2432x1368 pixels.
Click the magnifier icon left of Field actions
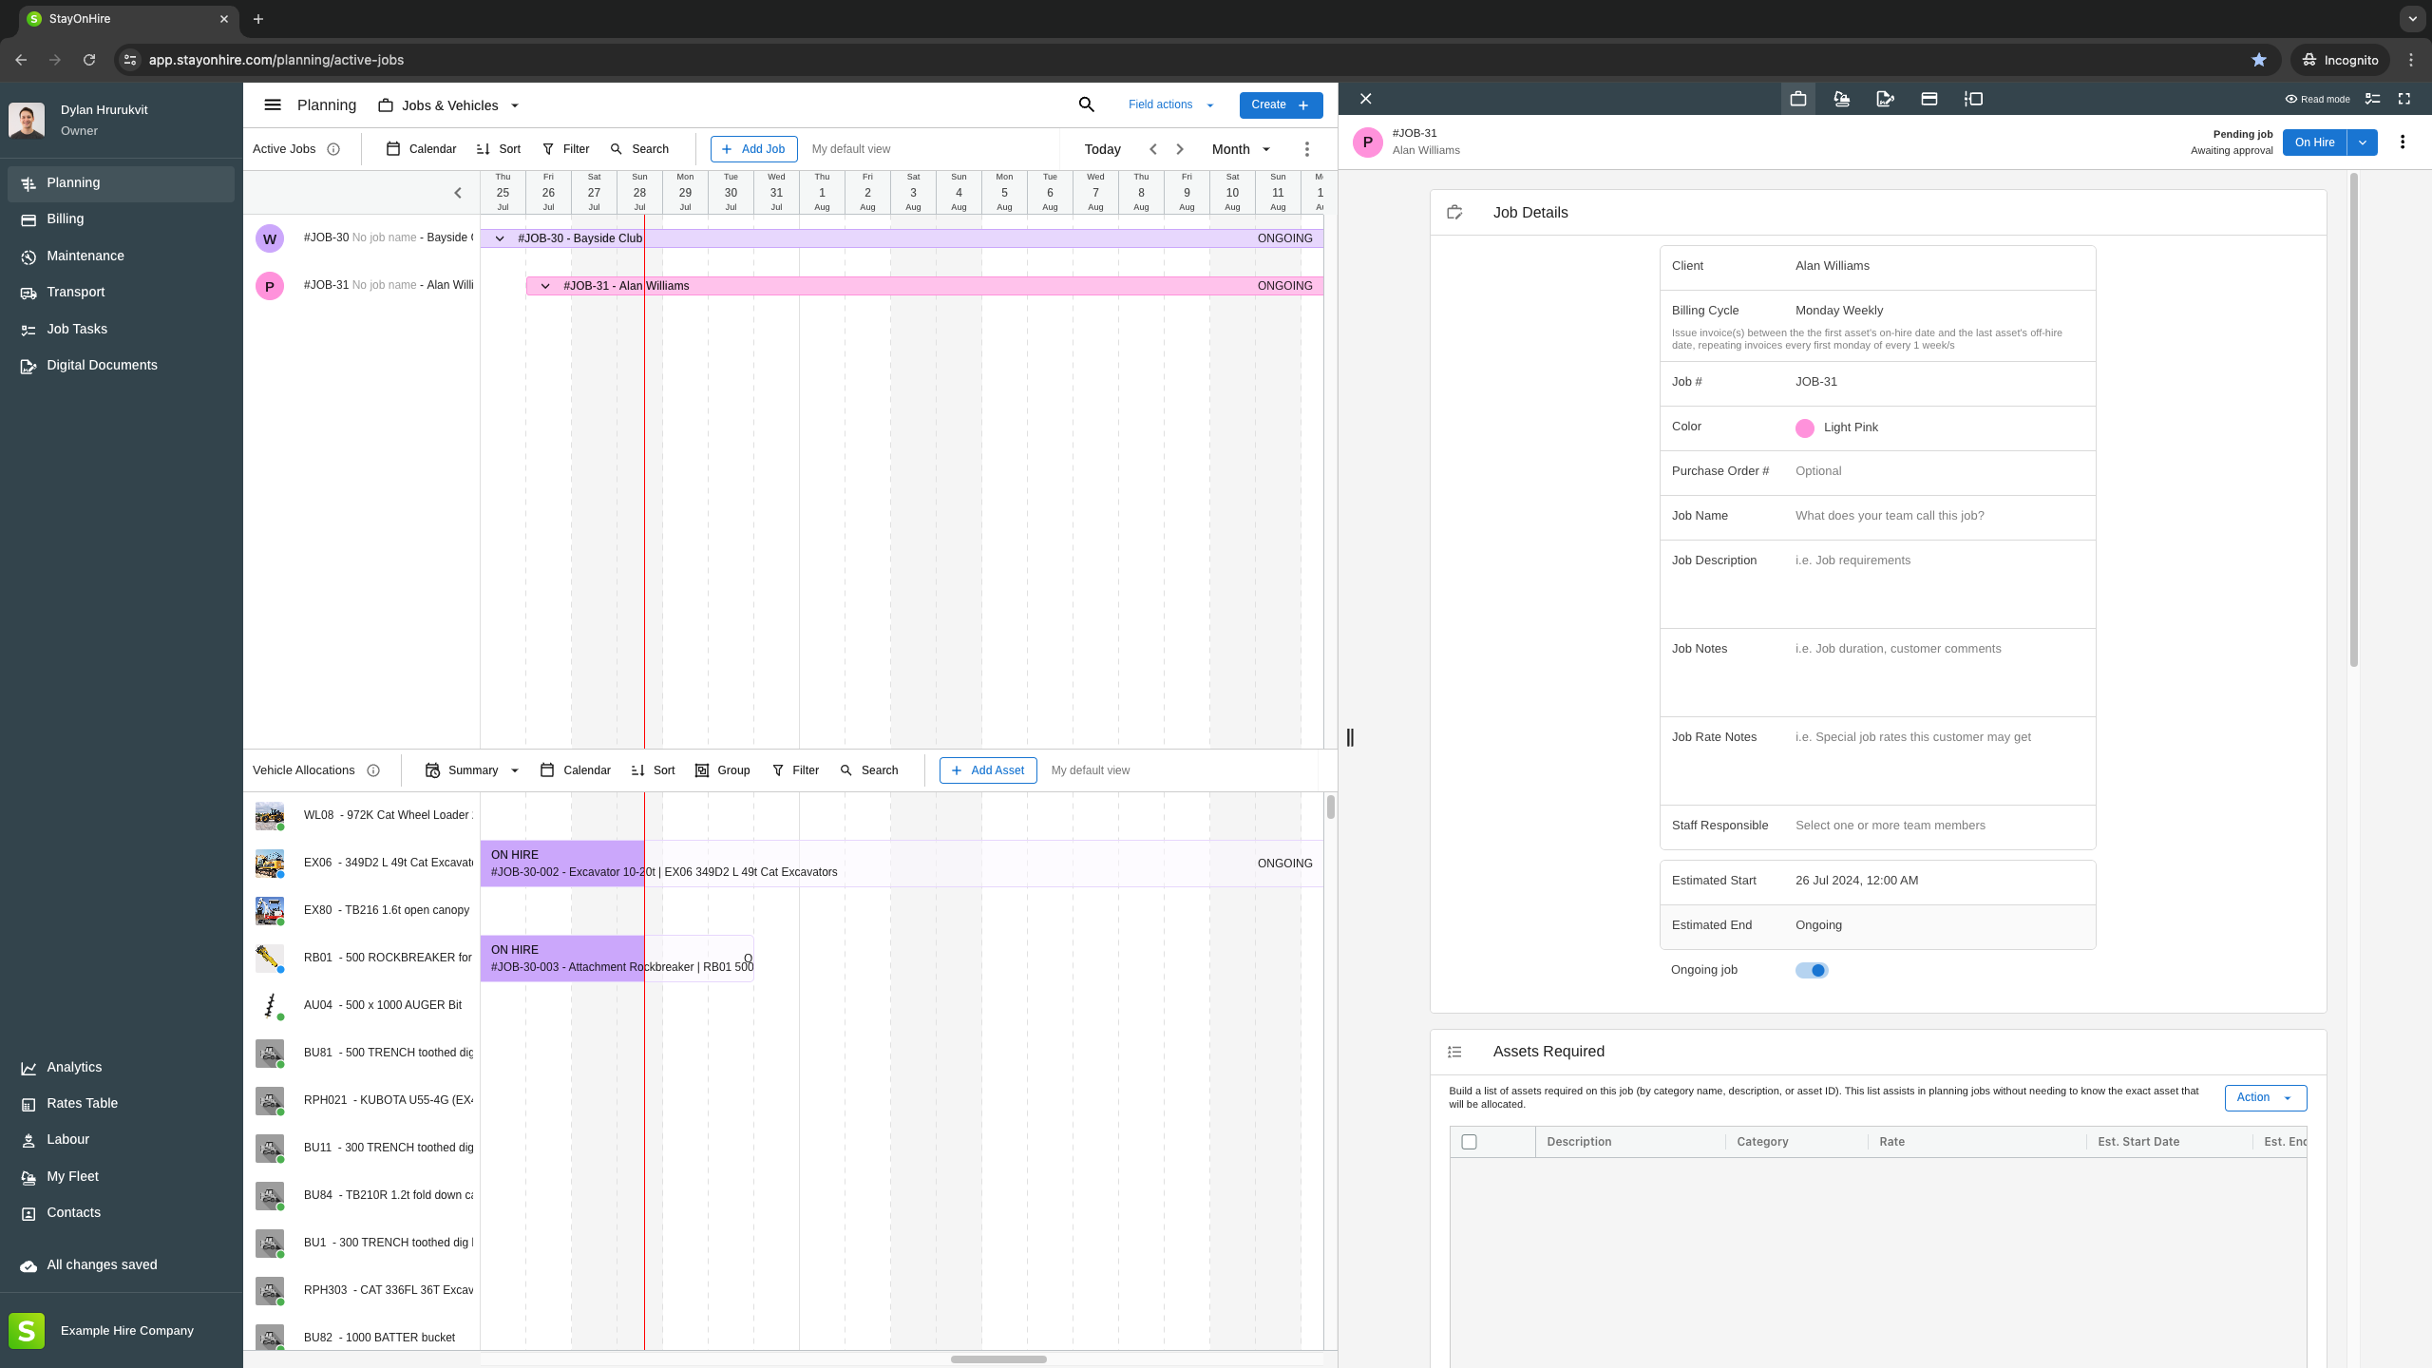coord(1086,104)
